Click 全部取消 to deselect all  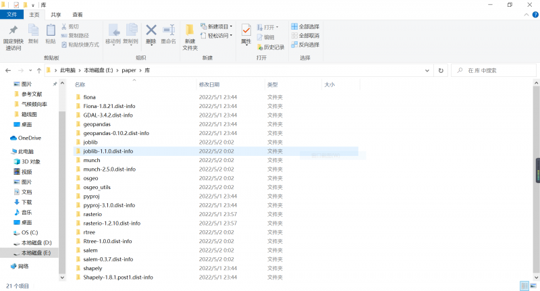[x=306, y=36]
